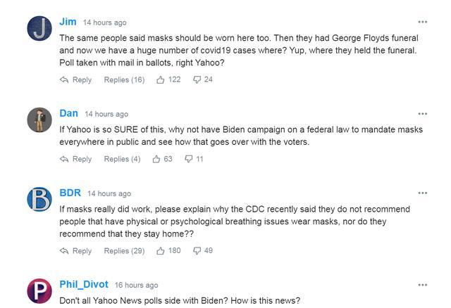Open more options menu for Dan's comment
Screen dimensions: 451x308
click(422, 114)
